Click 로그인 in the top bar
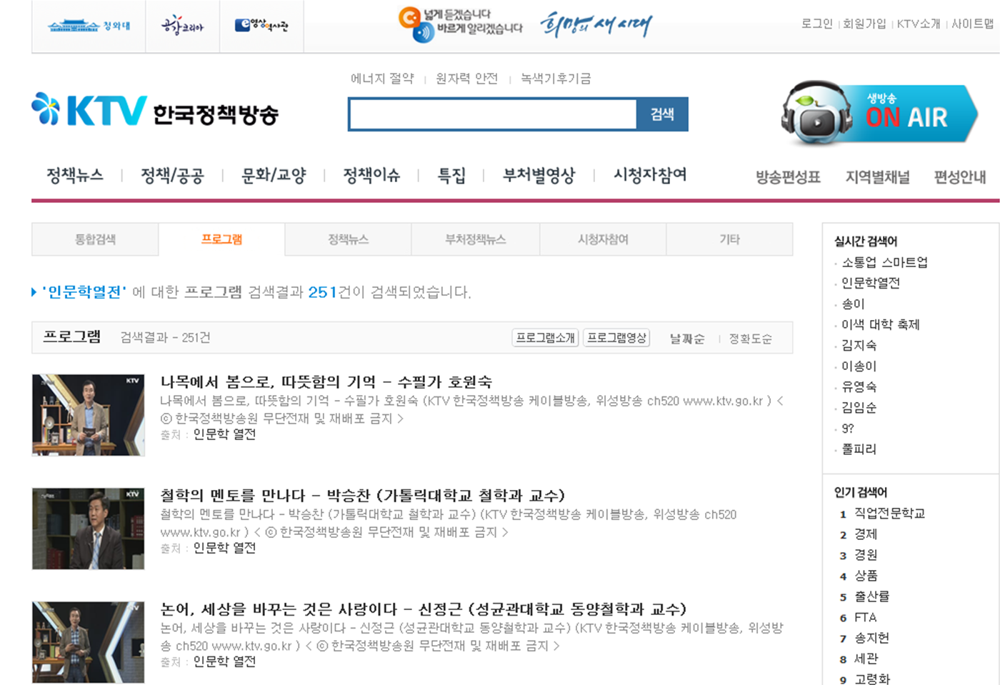 [x=816, y=24]
